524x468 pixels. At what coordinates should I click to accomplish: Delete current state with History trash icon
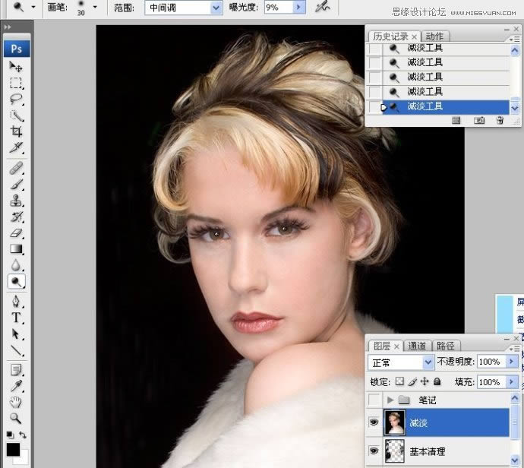[x=500, y=120]
